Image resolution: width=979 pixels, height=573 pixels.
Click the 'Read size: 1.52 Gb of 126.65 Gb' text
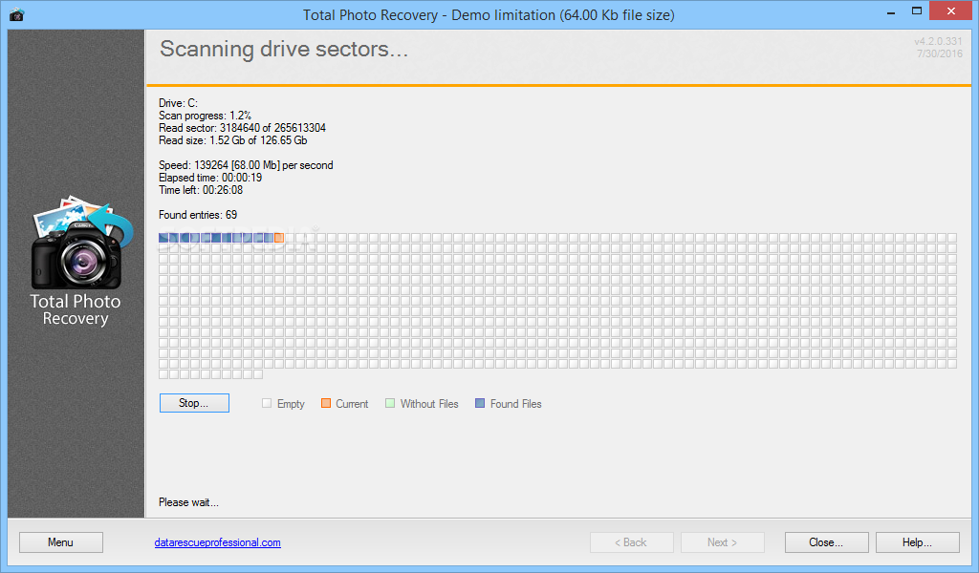[x=233, y=140]
